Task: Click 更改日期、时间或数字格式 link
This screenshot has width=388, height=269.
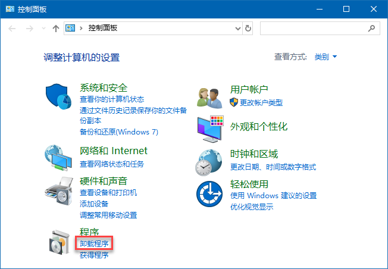Action: 273,167
